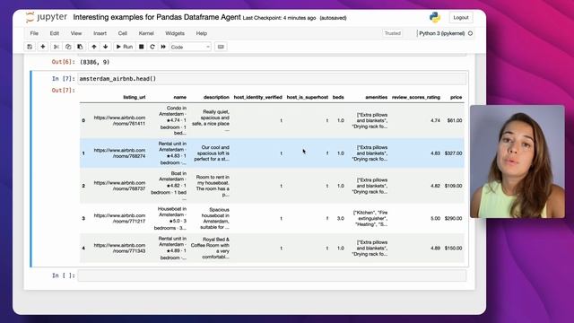This screenshot has height=323, width=574.
Task: Click listing URL ending in 768274
Action: pyautogui.click(x=119, y=153)
